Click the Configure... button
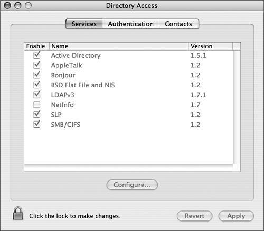 (132, 185)
